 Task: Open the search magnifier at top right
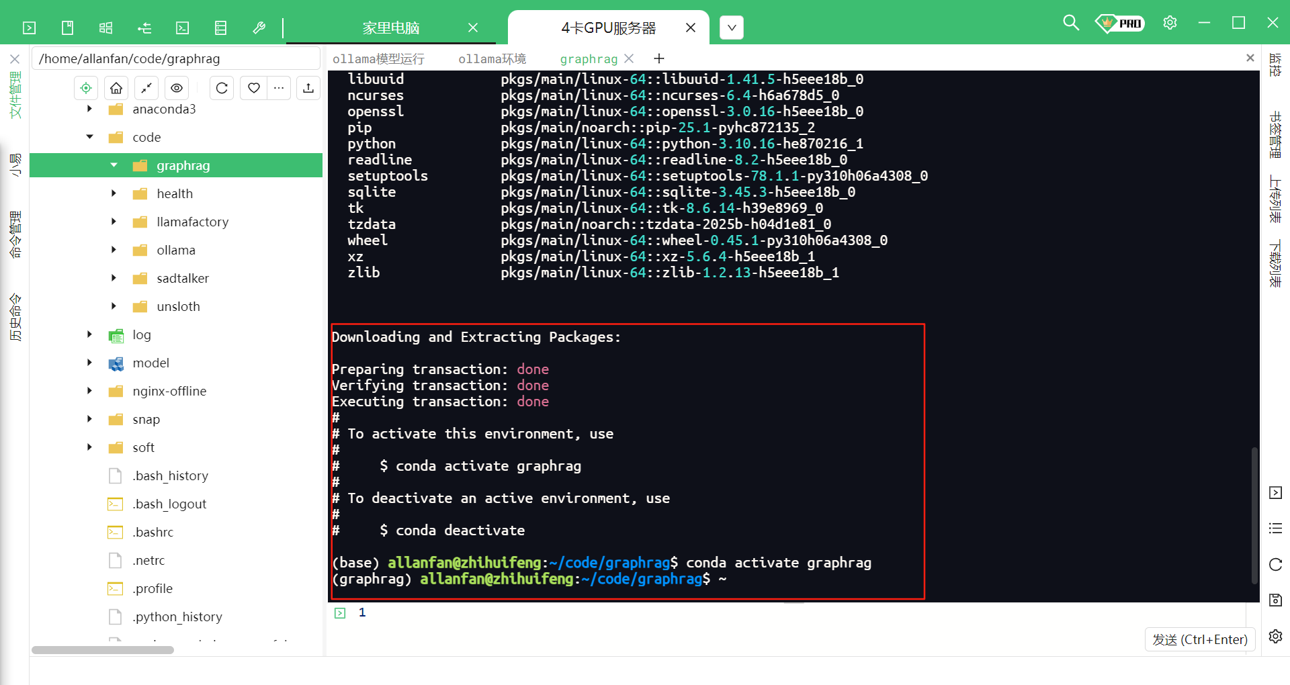pos(1070,22)
